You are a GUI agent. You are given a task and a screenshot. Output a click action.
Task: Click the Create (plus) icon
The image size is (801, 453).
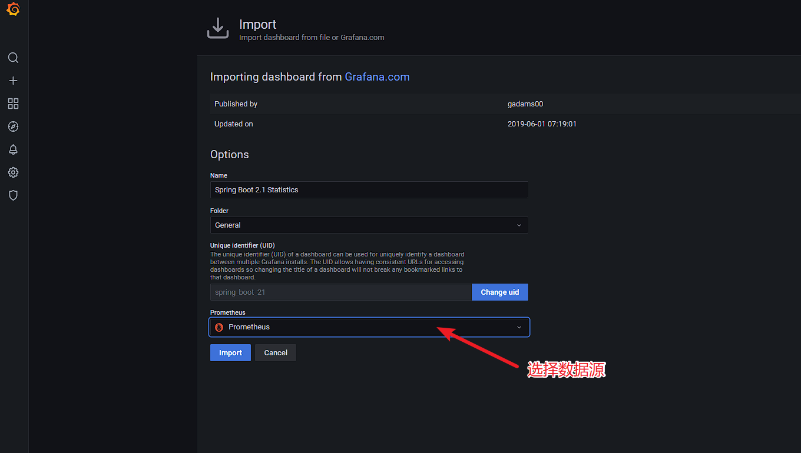(13, 81)
